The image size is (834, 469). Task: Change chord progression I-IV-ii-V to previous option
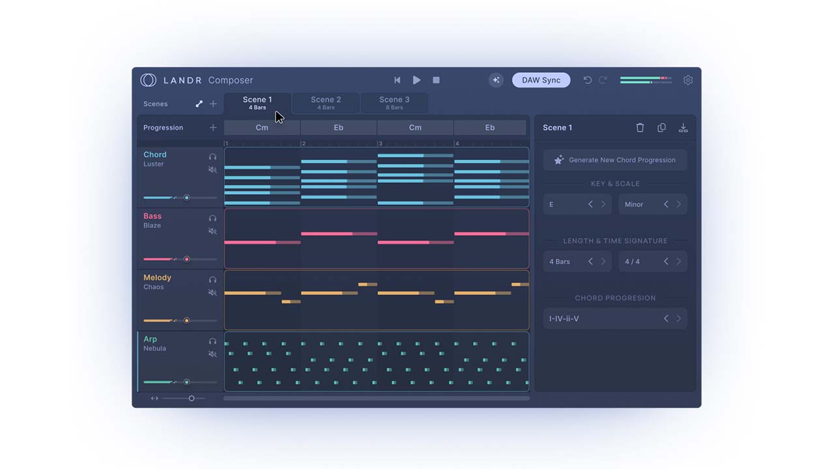pyautogui.click(x=666, y=319)
